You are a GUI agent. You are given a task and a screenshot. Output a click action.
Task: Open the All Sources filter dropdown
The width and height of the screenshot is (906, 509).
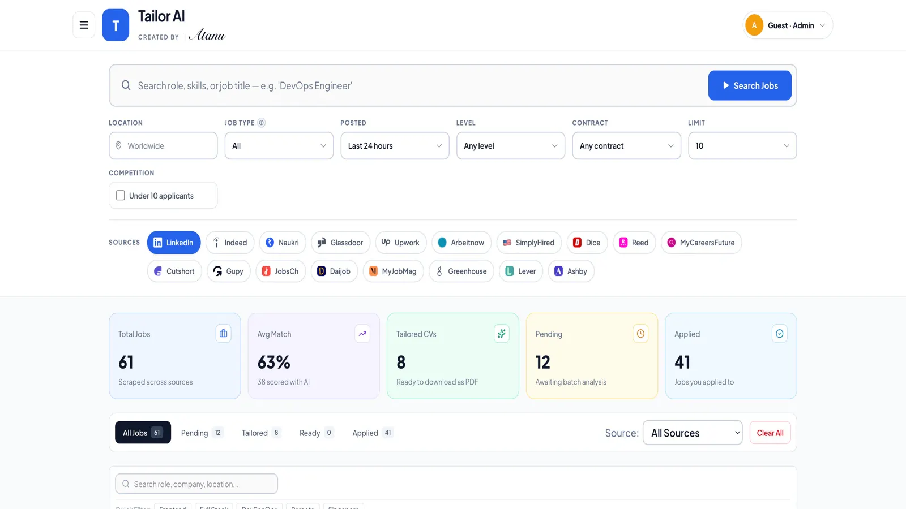[x=693, y=433]
